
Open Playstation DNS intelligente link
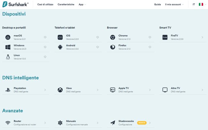[26, 90]
